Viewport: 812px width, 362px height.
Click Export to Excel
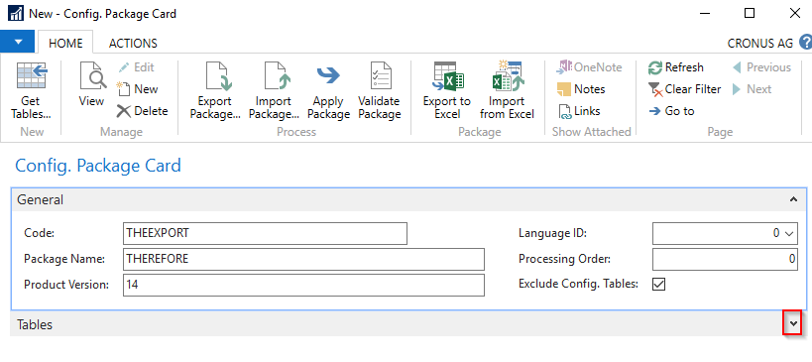pyautogui.click(x=447, y=90)
